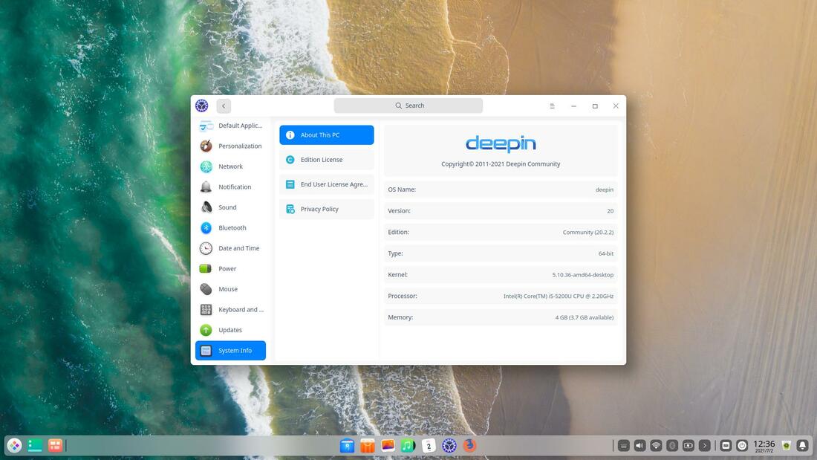The image size is (817, 460).
Task: Open the hamburger main menu
Action: (x=552, y=106)
